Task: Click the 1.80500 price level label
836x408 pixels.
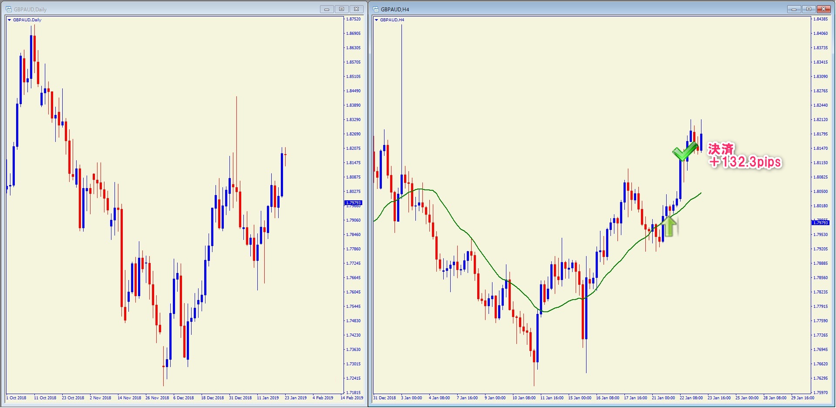Action: [821, 192]
